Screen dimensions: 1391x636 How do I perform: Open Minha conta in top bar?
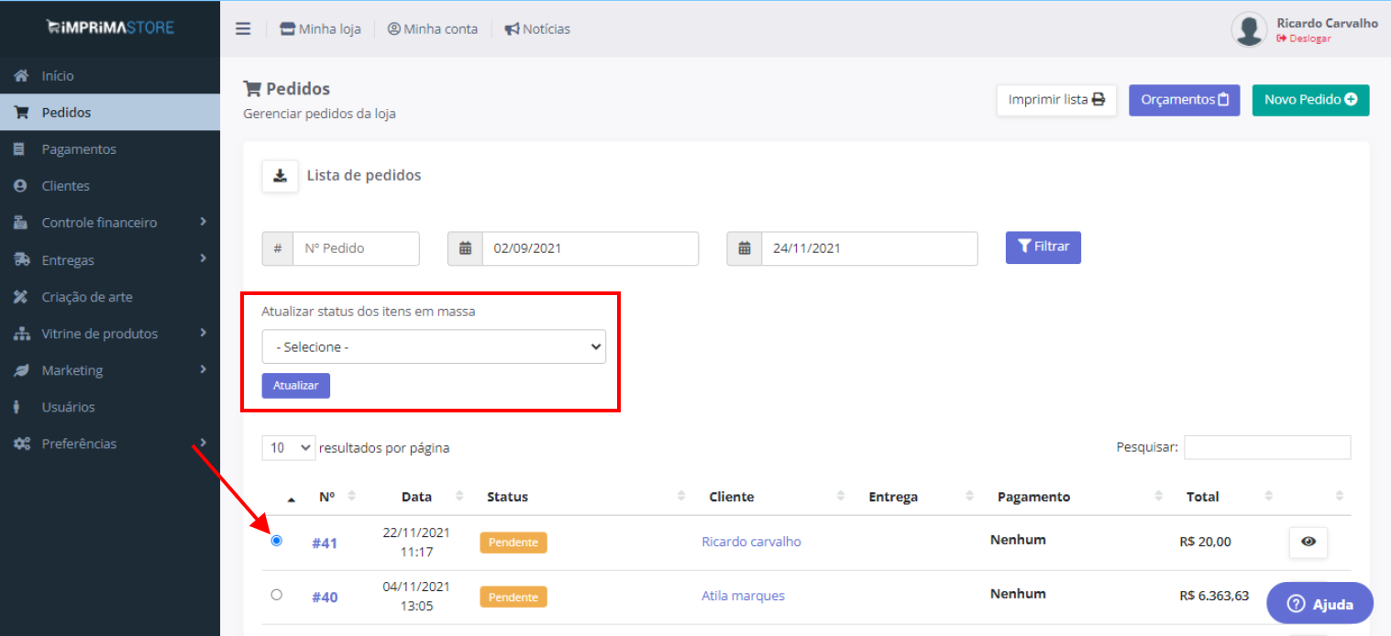click(x=433, y=29)
